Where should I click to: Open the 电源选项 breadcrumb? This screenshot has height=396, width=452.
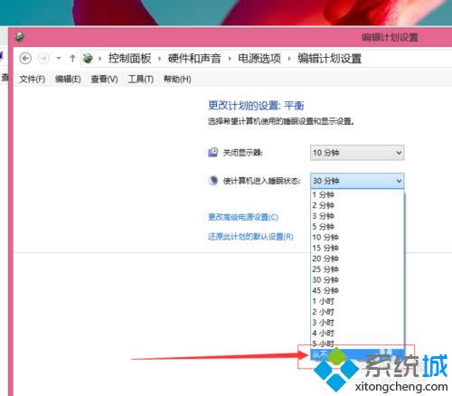259,58
